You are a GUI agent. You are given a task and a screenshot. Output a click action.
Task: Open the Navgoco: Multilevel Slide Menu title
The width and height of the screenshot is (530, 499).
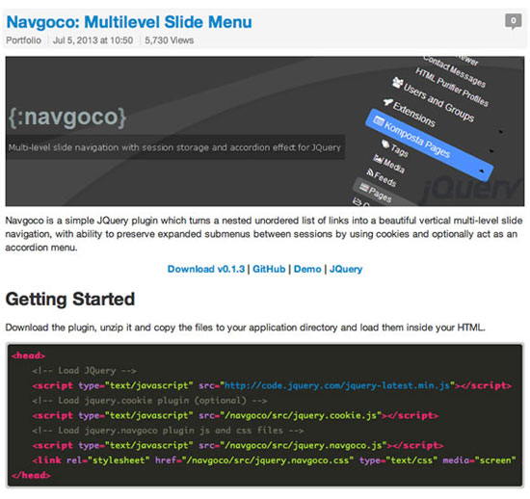129,22
